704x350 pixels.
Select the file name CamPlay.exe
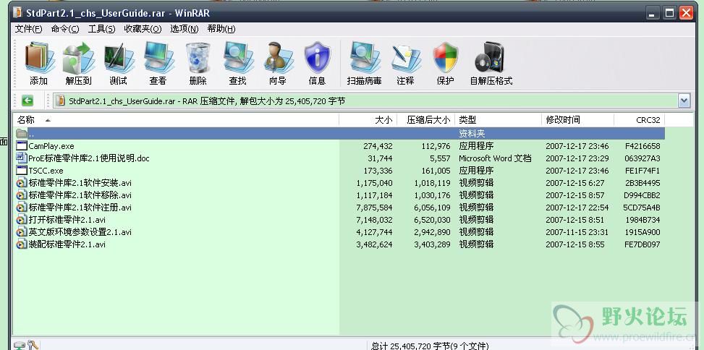click(51, 146)
